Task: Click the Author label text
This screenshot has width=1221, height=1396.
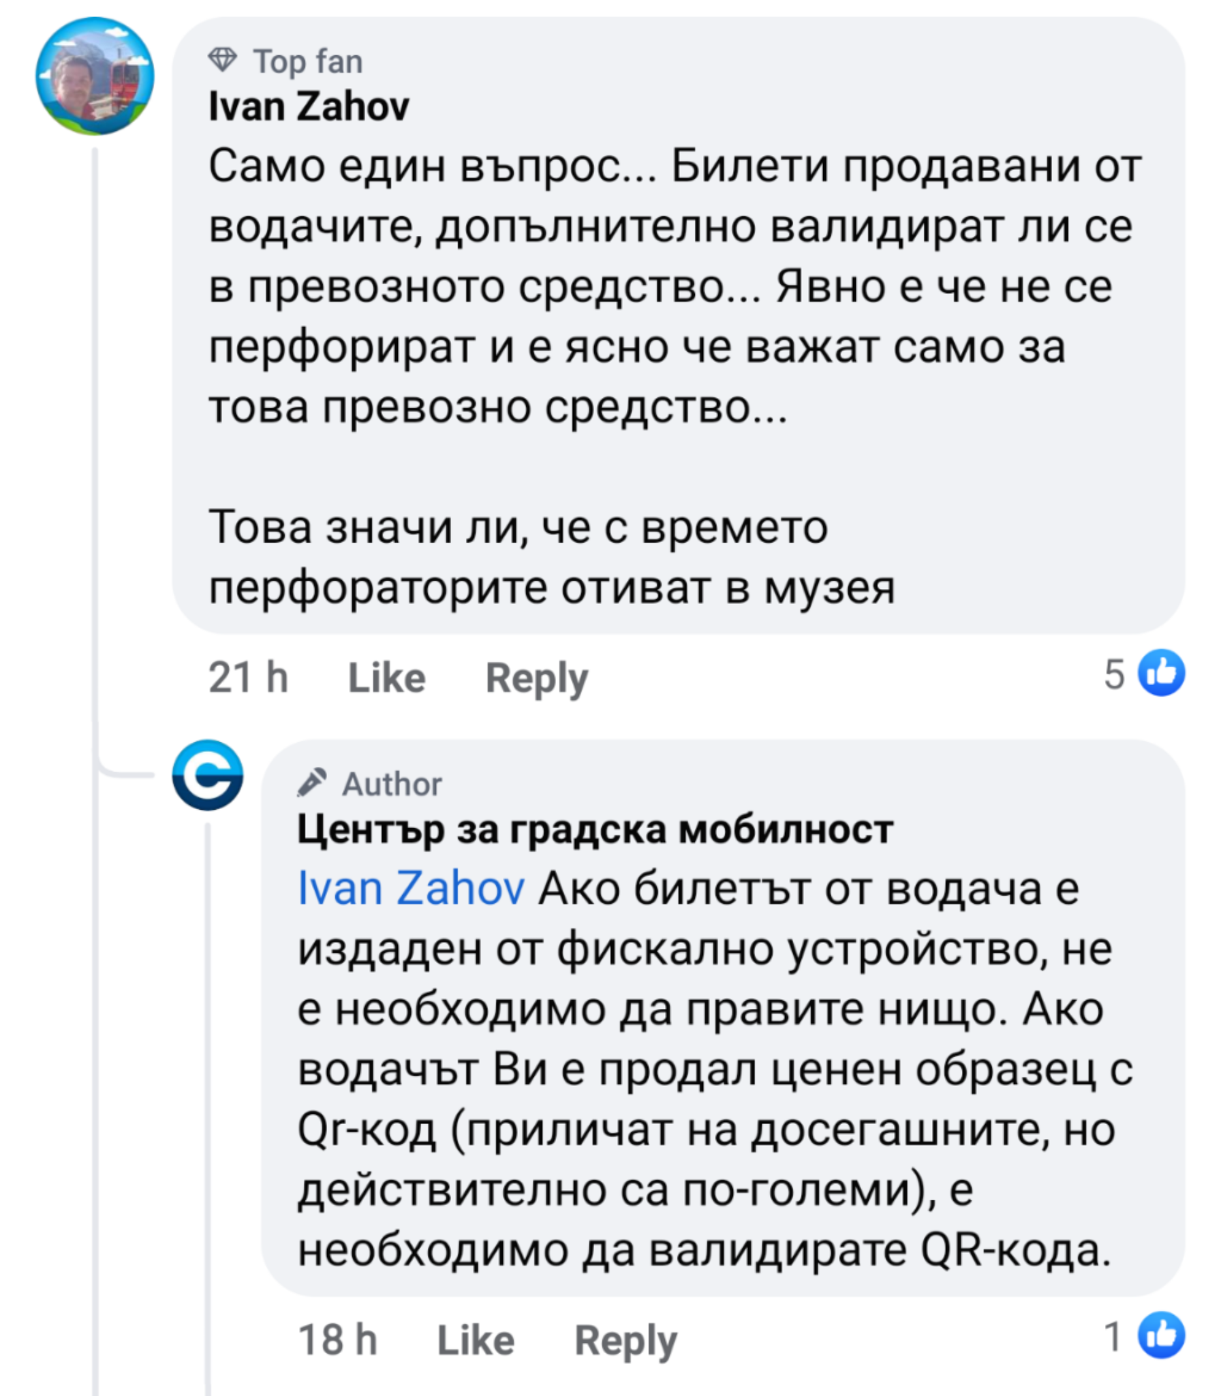Action: click(392, 785)
